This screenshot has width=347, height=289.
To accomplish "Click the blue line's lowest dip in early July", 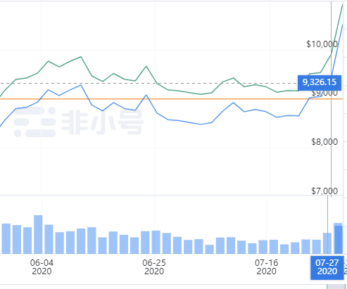I will click(x=201, y=124).
